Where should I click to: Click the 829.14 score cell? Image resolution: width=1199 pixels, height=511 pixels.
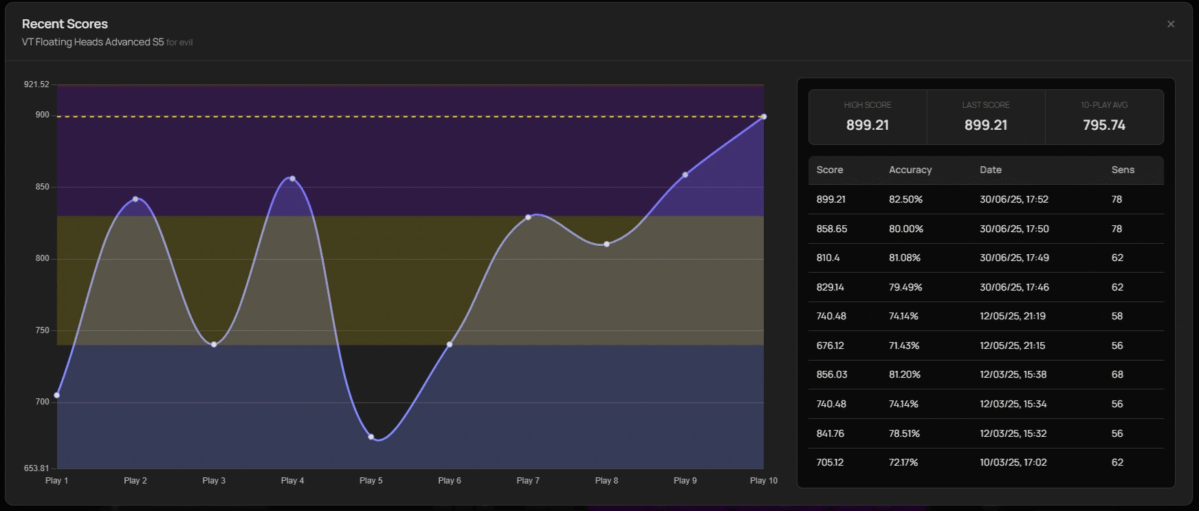pyautogui.click(x=830, y=287)
